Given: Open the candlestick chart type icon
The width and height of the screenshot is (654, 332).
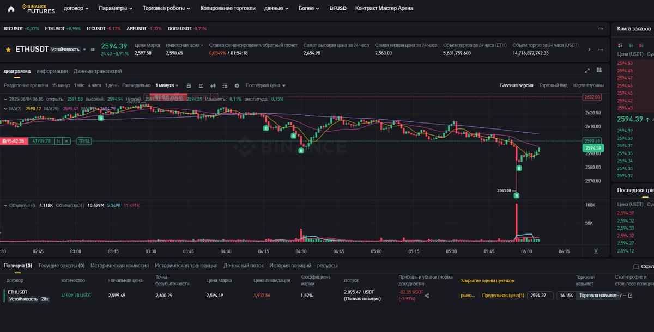Looking at the screenshot, I should (x=213, y=85).
